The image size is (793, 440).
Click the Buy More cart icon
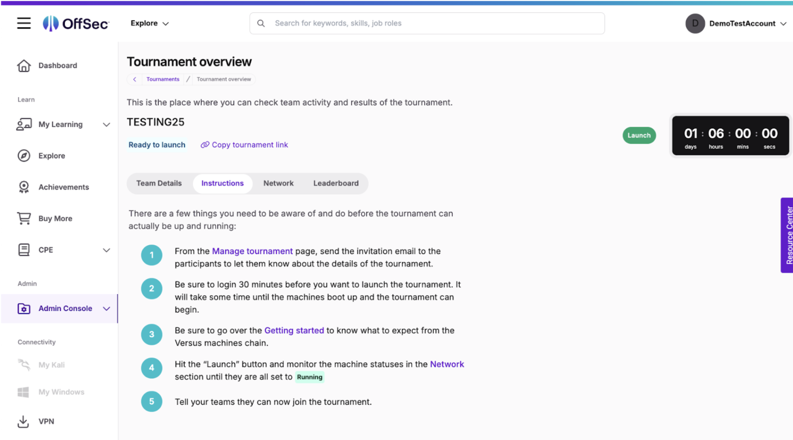[24, 218]
